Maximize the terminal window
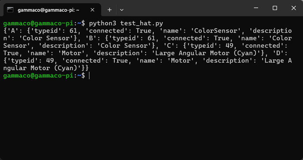 [275, 8]
